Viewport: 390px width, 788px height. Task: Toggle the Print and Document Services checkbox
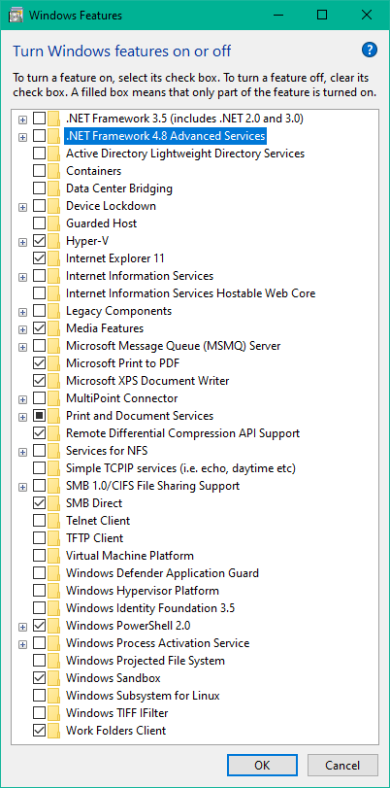[x=39, y=416]
